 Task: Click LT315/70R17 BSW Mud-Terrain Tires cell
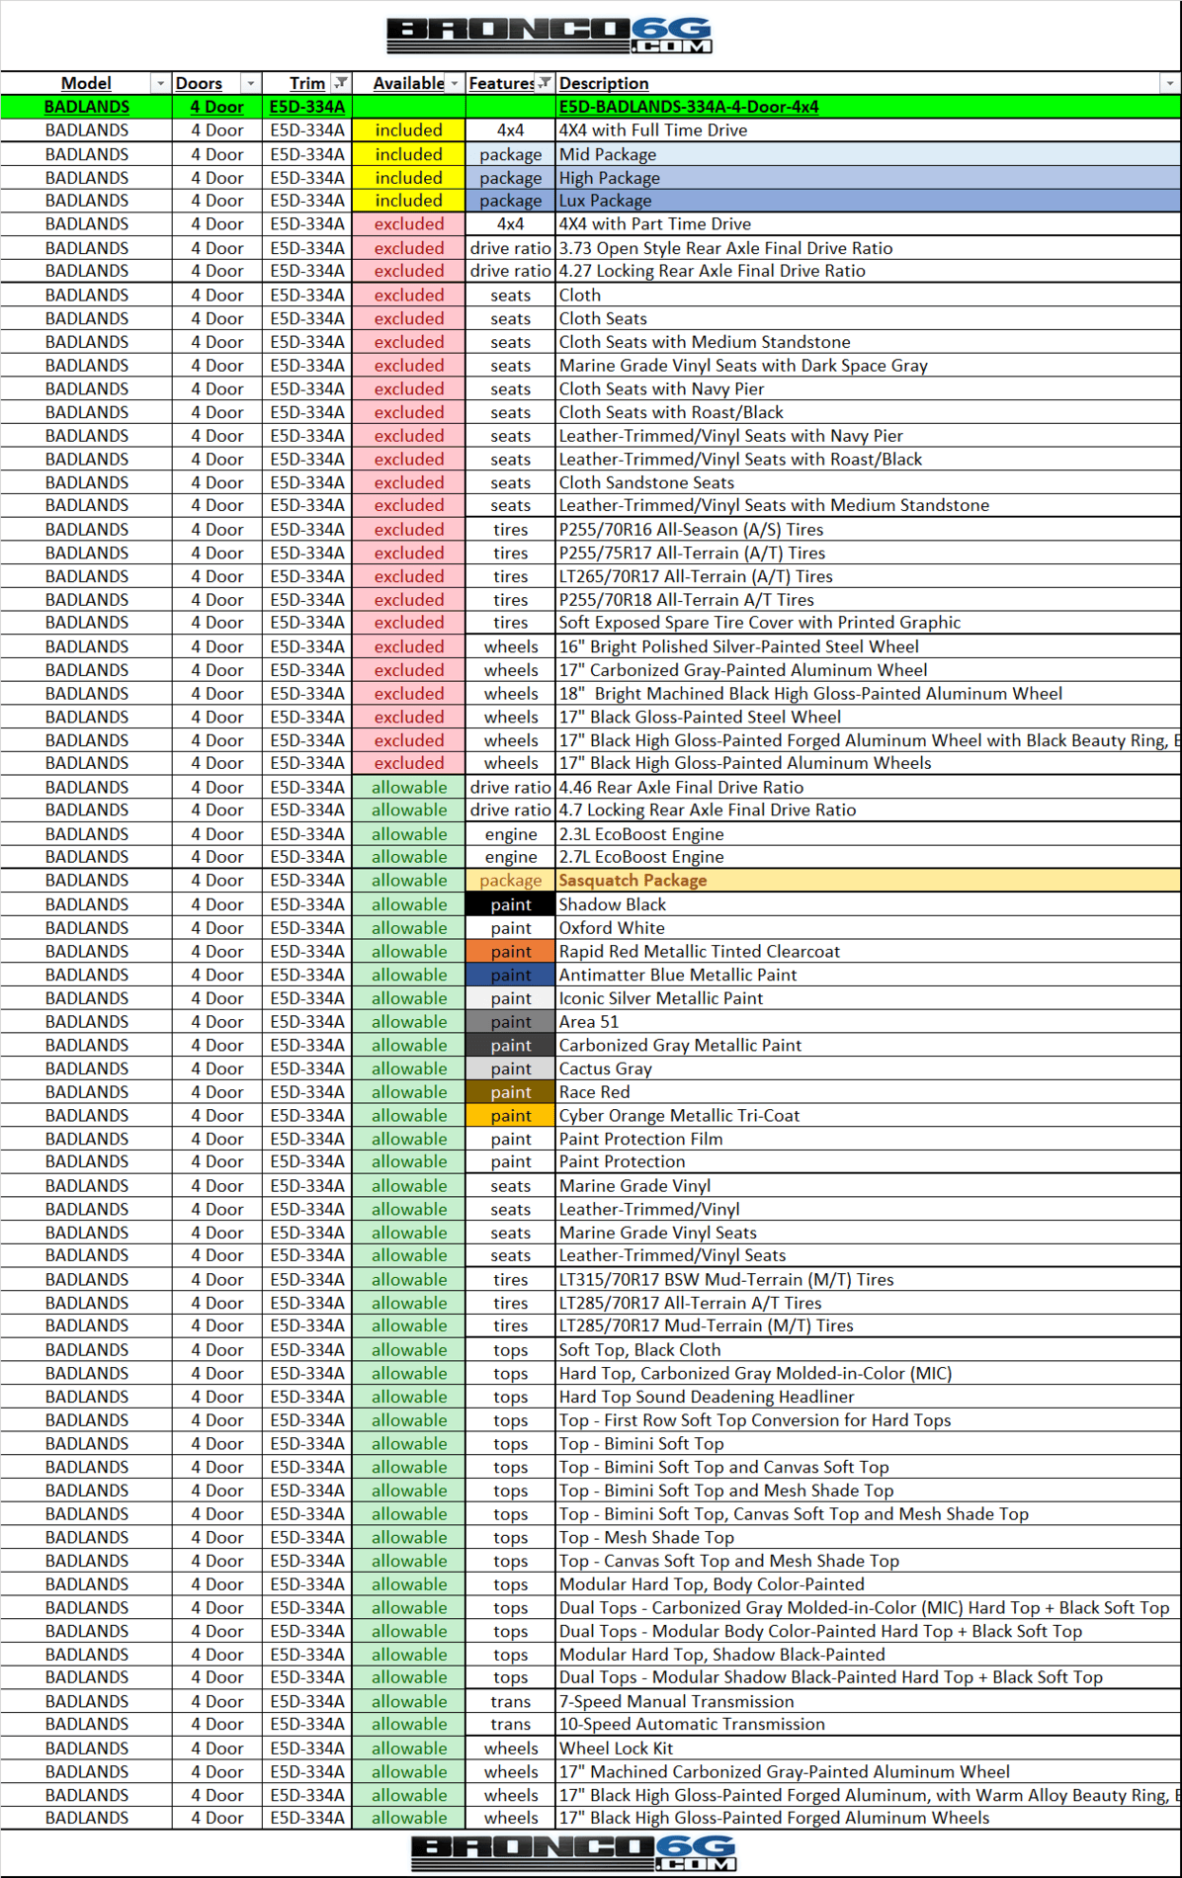pyautogui.click(x=869, y=1280)
